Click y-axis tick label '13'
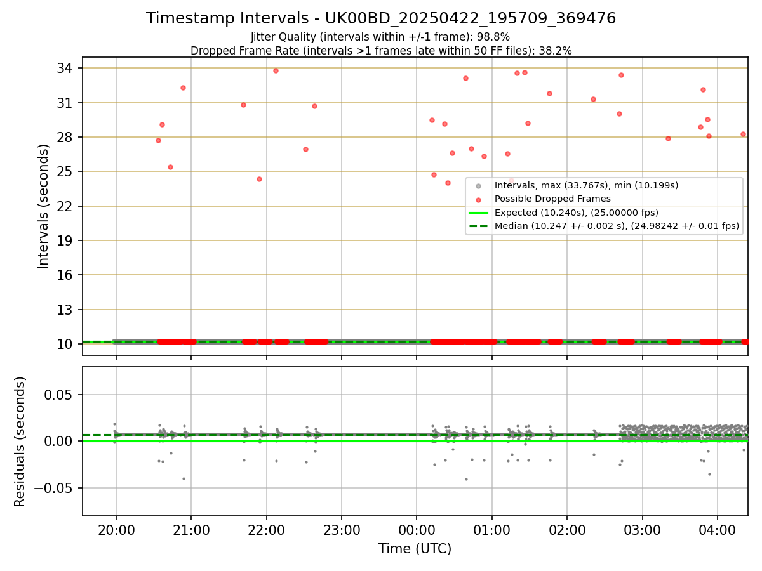 (65, 310)
